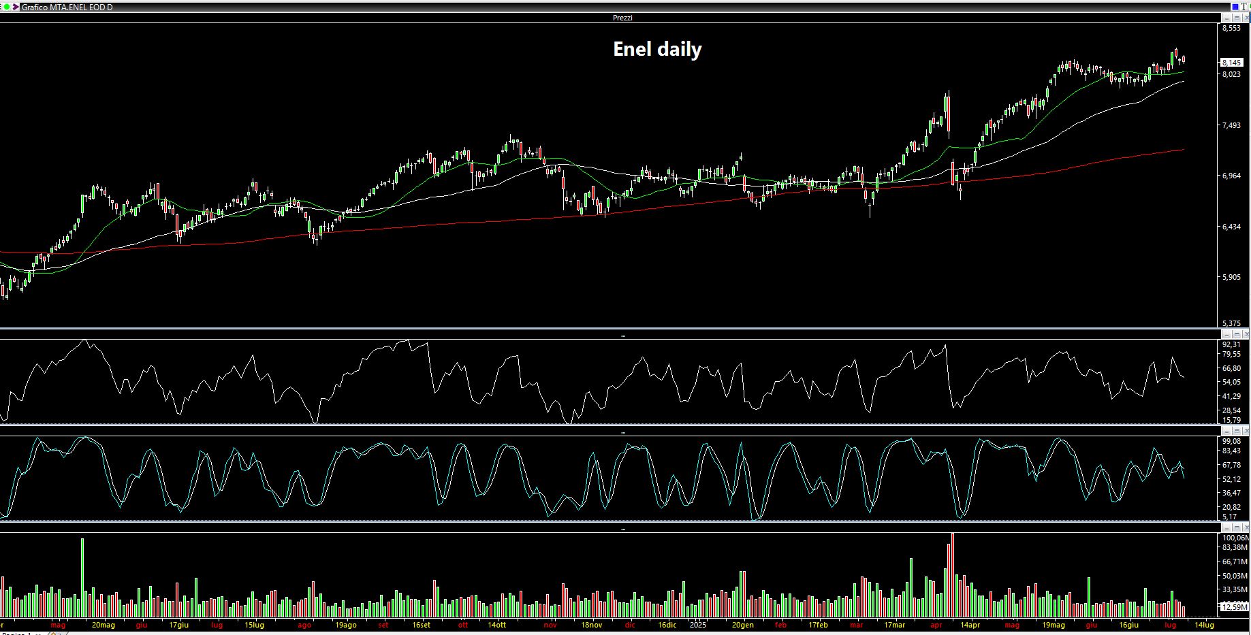Viewport: 1251px width, 635px height.
Task: Click the 83,43 stochastic scale value
Action: tap(1232, 451)
